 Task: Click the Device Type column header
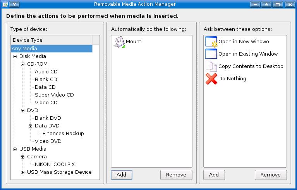(52, 40)
